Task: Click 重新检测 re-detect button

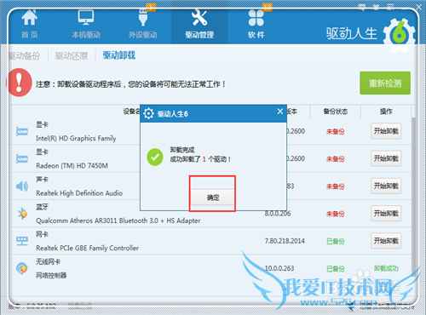Action: point(385,83)
